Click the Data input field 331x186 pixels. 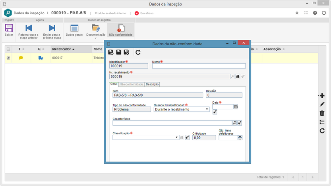click(x=223, y=107)
